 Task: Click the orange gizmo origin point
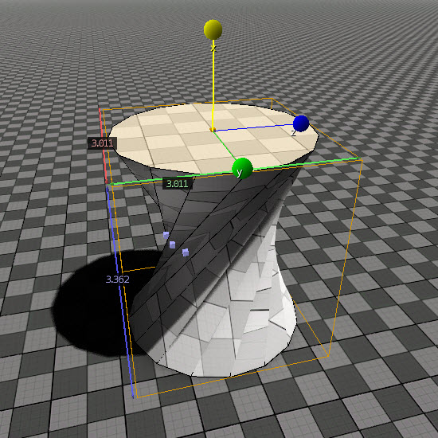click(x=213, y=130)
